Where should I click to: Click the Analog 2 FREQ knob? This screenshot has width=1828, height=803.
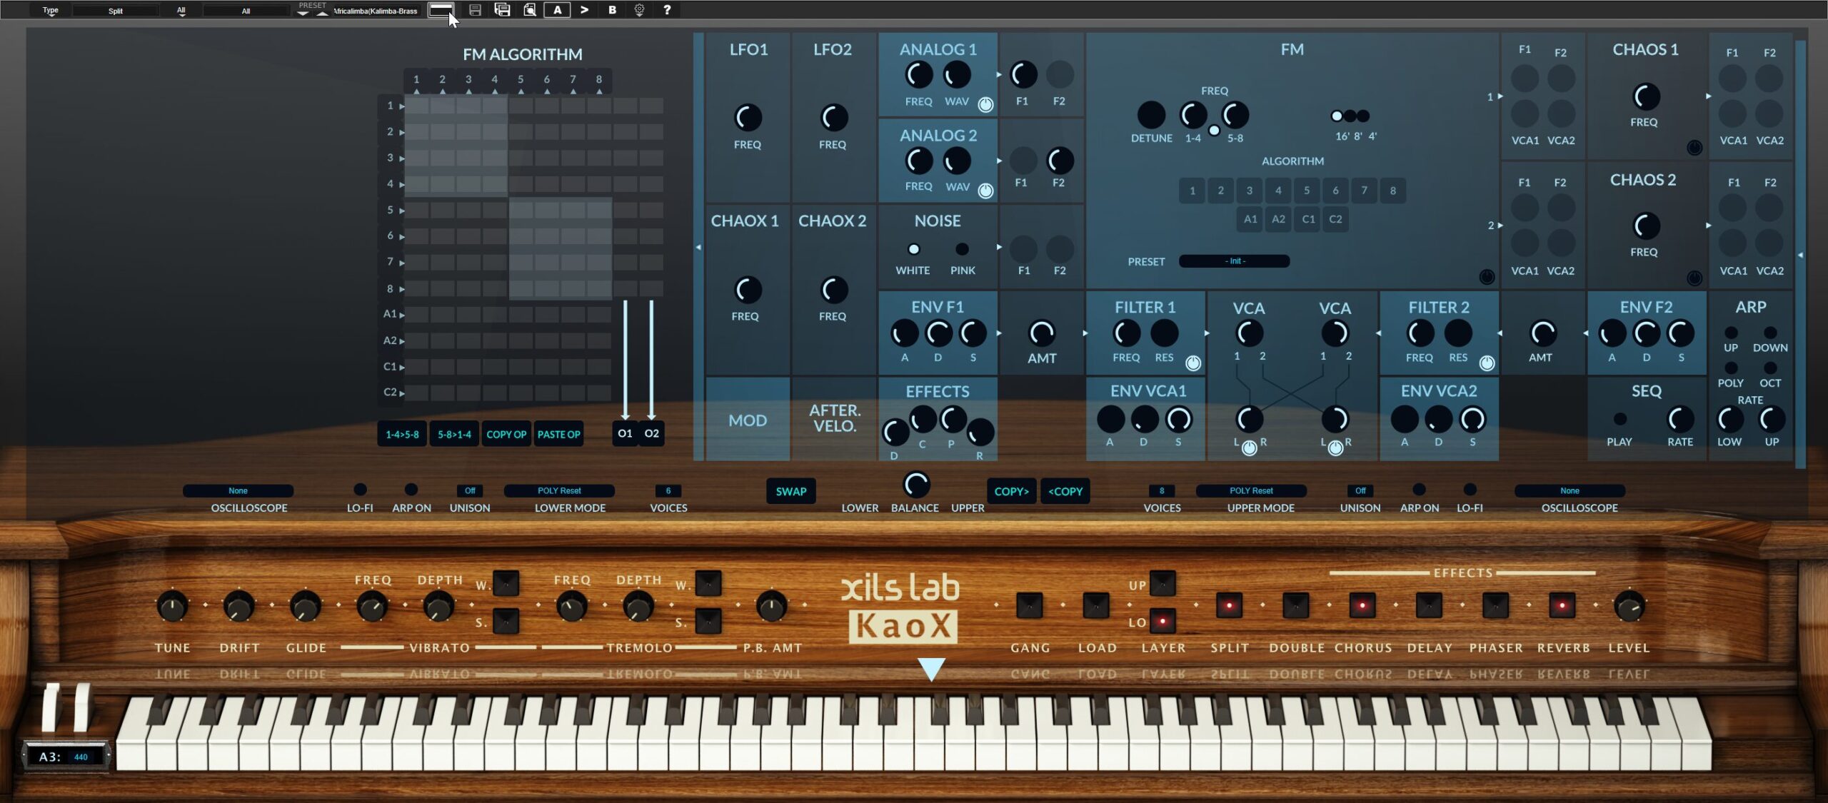(918, 161)
